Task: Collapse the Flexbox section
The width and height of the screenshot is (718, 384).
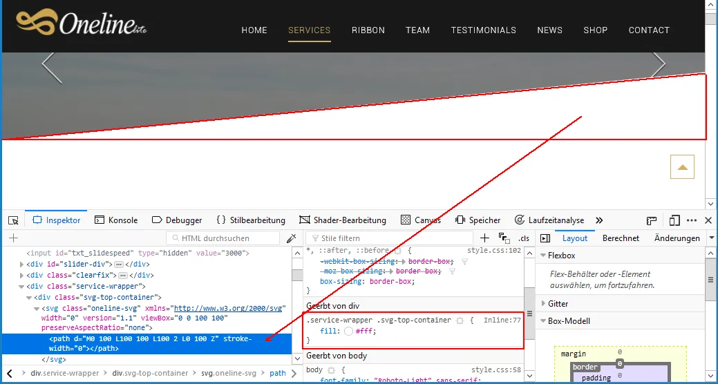Action: point(544,256)
